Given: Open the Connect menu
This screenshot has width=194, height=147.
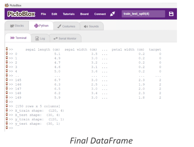Looking at the screenshot, I should click(x=100, y=14).
